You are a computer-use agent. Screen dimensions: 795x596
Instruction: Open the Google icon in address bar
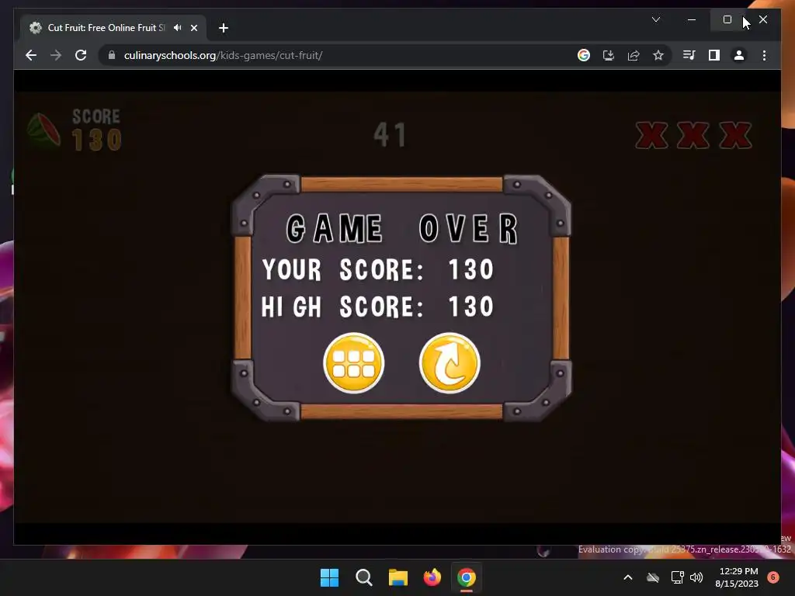point(584,55)
